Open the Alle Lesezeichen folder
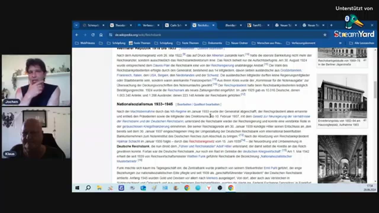Viewport: 379px width, 213px height. [362, 43]
